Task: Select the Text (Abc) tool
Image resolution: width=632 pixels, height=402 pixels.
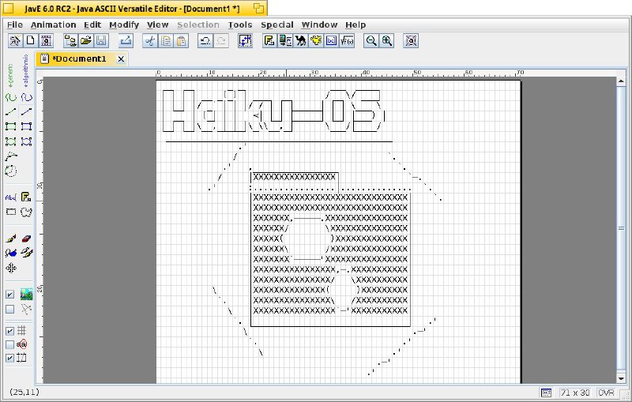Action: (11, 197)
